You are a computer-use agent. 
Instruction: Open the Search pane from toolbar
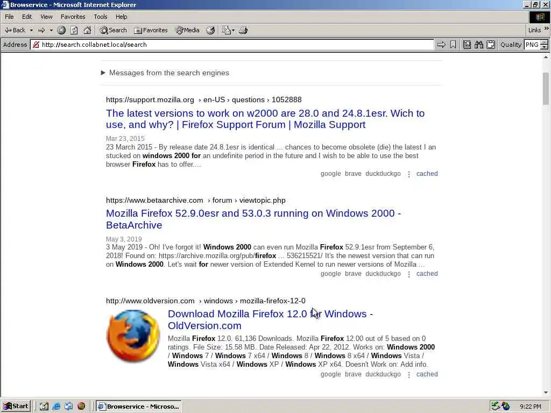click(x=113, y=30)
